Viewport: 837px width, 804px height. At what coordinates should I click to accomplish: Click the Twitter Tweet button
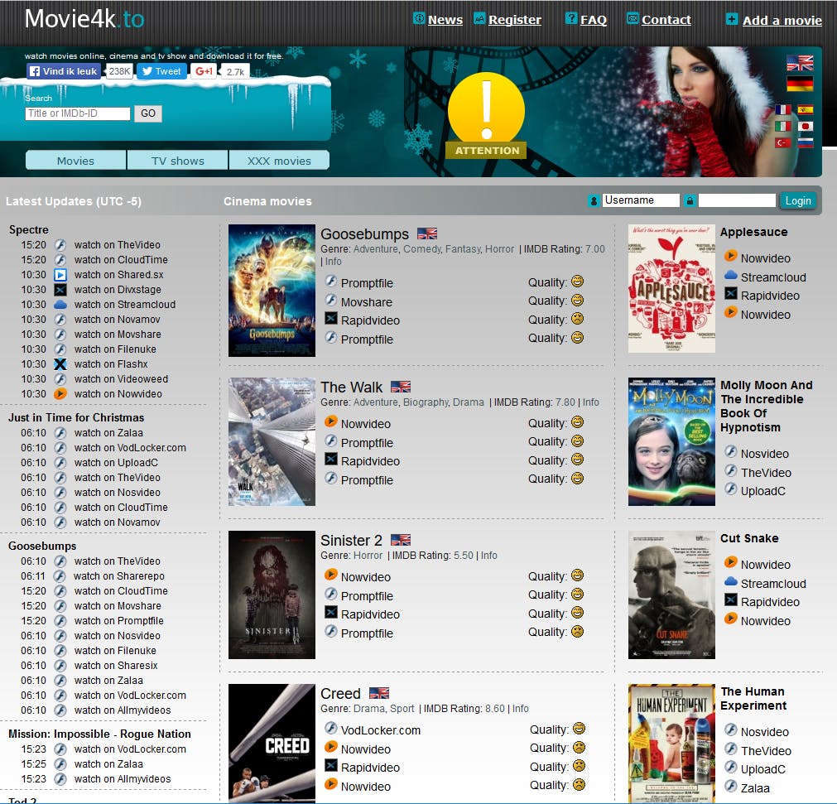click(161, 71)
